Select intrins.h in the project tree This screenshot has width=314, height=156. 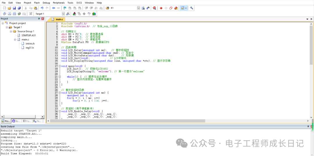pos(28,44)
